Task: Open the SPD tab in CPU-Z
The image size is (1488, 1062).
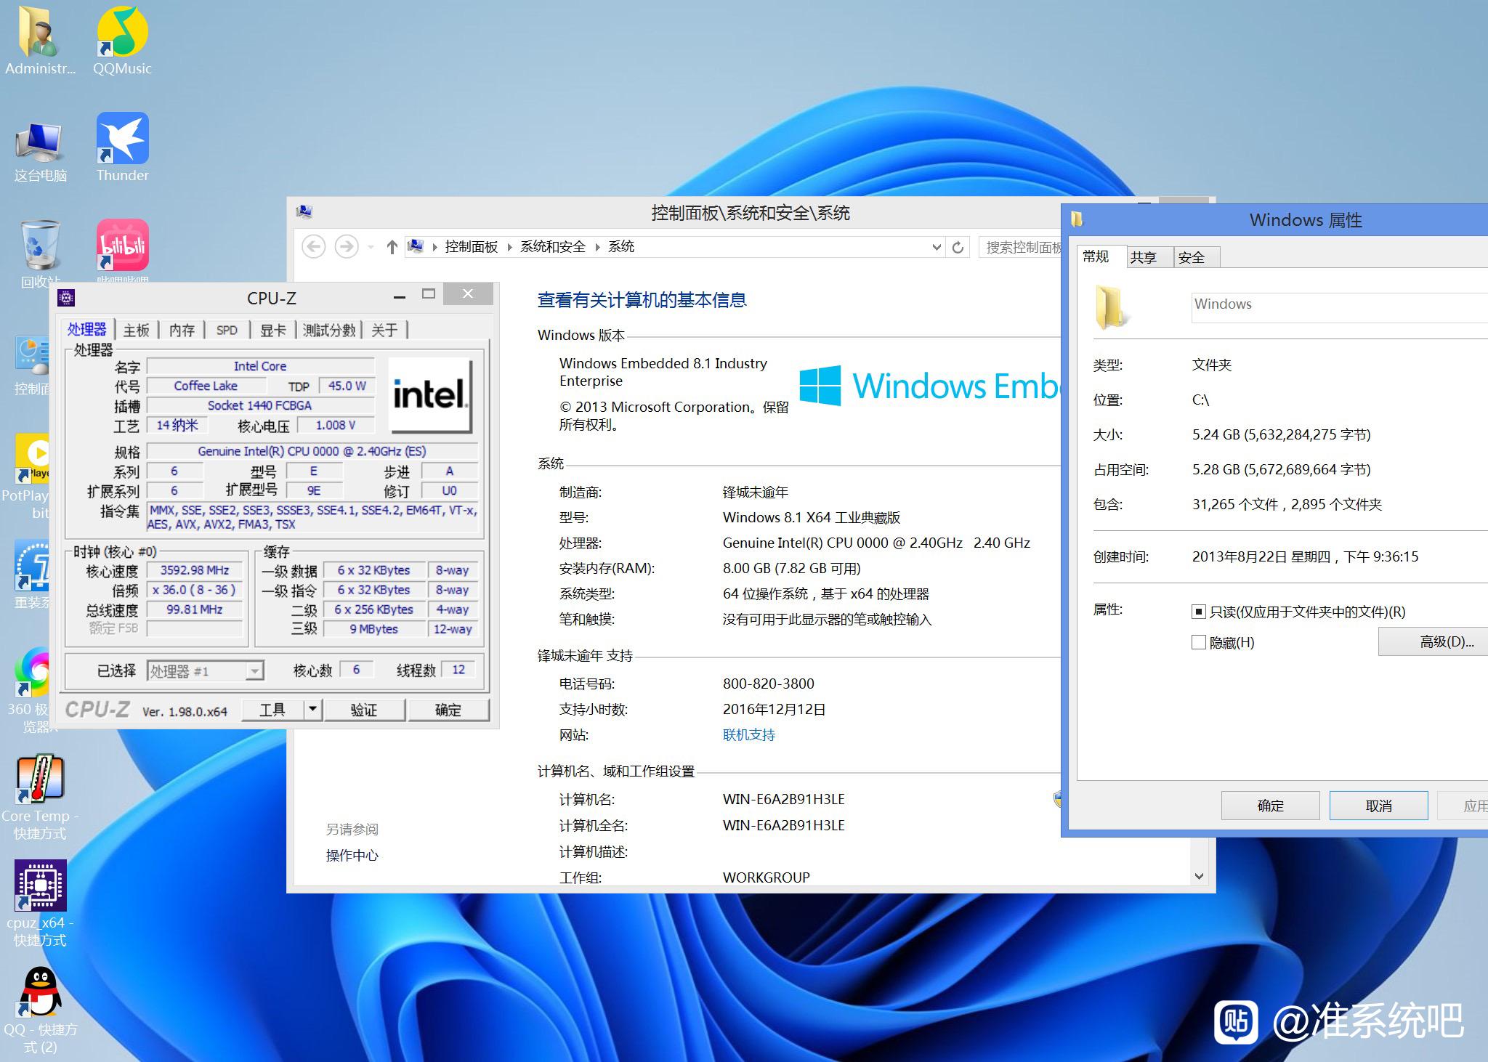Action: (227, 331)
